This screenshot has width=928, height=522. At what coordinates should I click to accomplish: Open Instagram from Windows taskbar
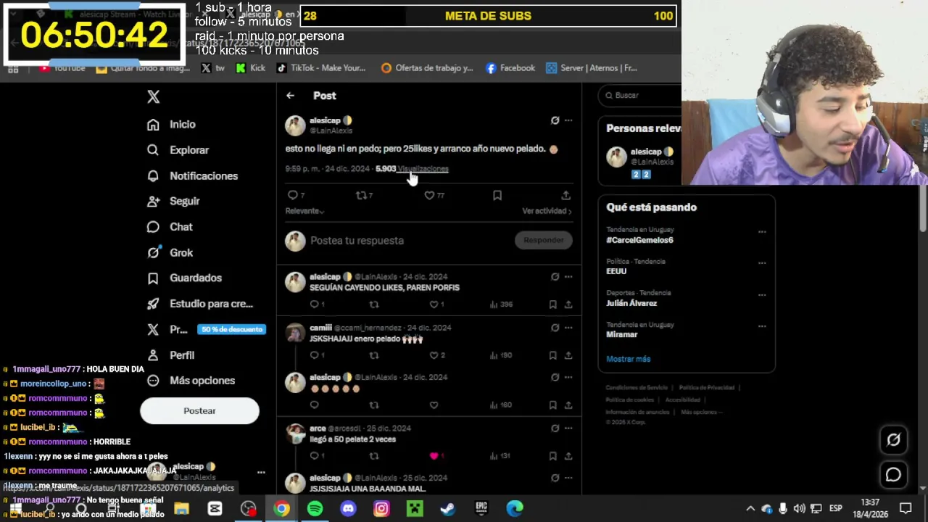[381, 509]
